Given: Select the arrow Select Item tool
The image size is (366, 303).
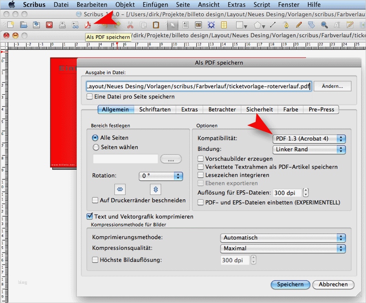Looking at the screenshot, I should coord(172,25).
